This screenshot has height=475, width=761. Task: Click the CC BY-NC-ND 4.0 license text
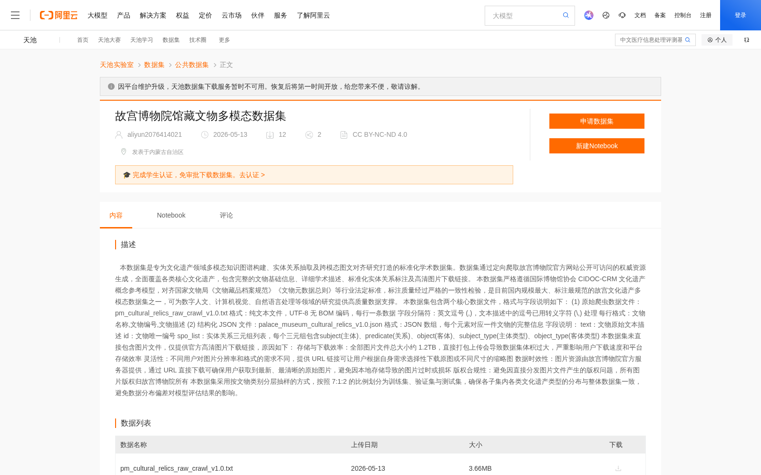tap(380, 134)
